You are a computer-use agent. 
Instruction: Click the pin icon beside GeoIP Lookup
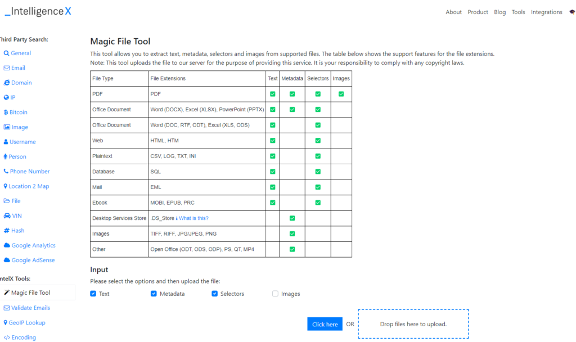pos(6,322)
